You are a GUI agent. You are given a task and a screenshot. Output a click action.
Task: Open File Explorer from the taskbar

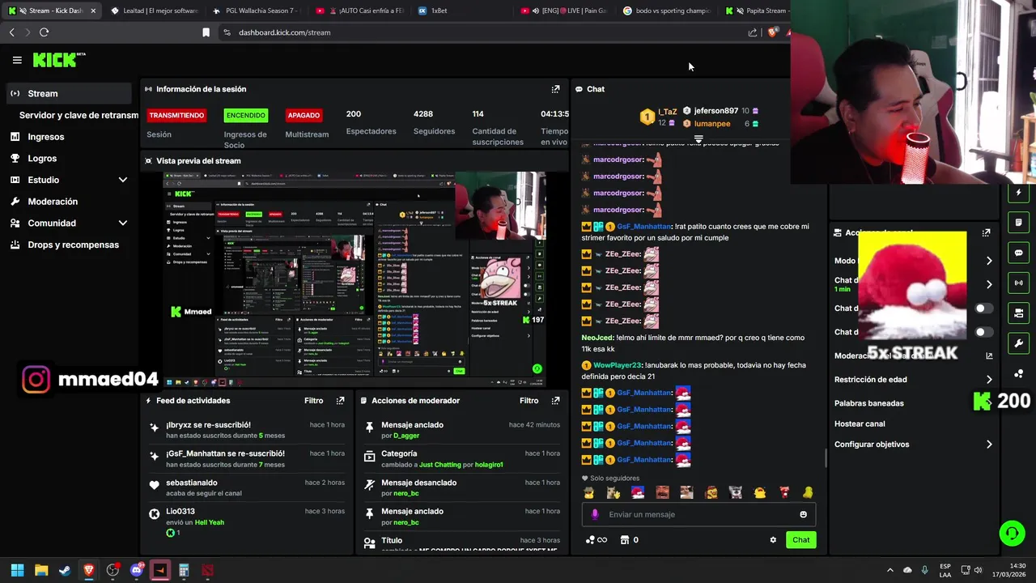[41, 570]
